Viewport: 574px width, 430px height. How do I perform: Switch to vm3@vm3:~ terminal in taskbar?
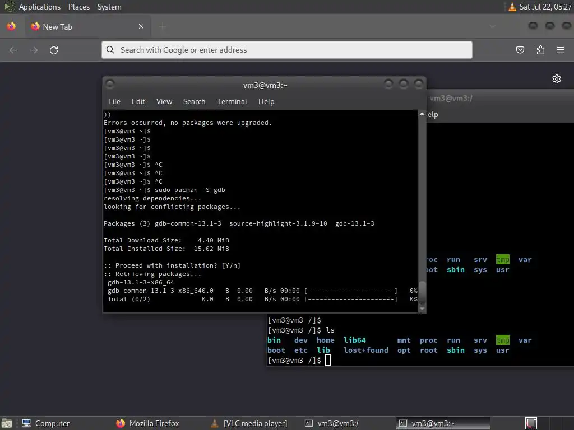(x=443, y=423)
